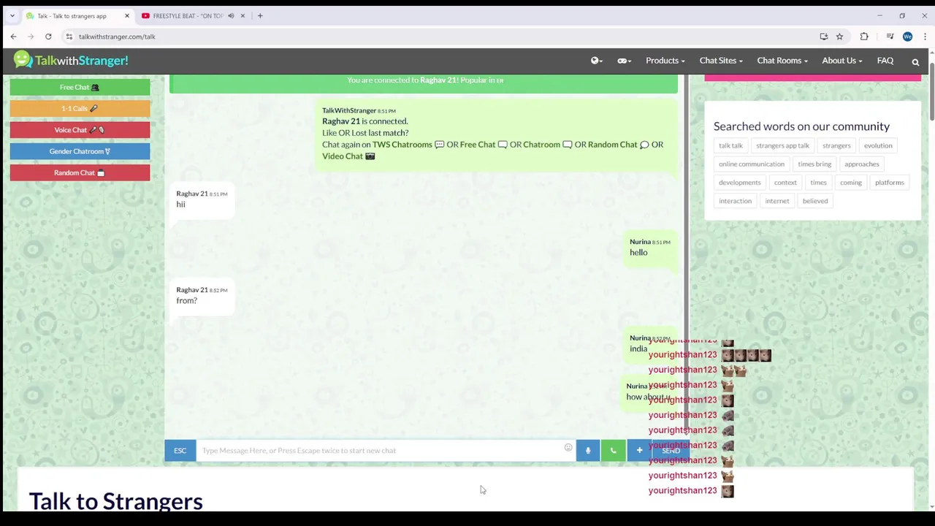Click the 'online communication' tag
This screenshot has height=526, width=935.
[x=752, y=164]
